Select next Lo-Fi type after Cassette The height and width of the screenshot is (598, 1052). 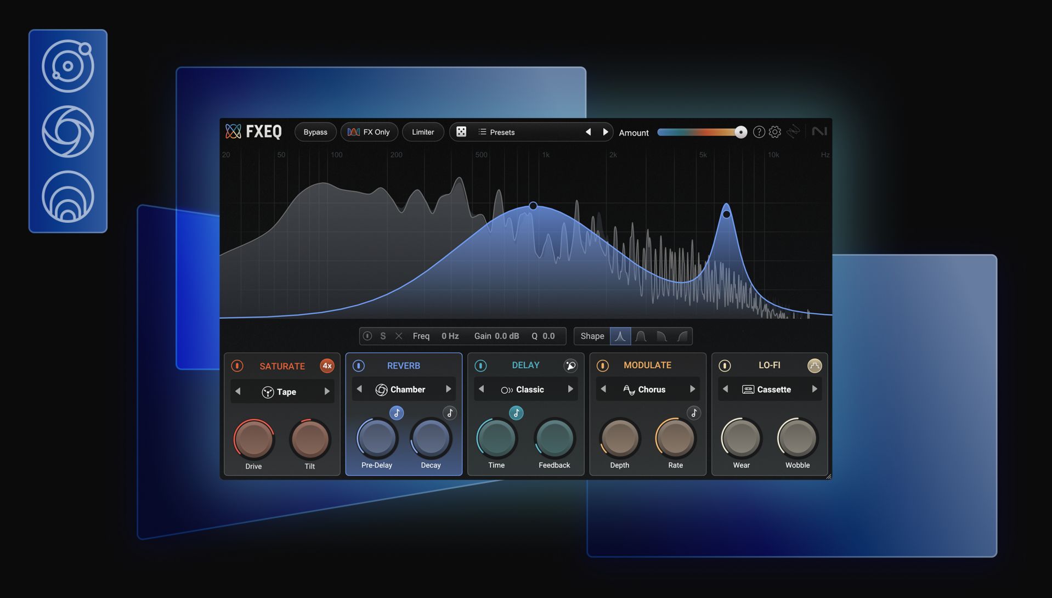pos(815,389)
